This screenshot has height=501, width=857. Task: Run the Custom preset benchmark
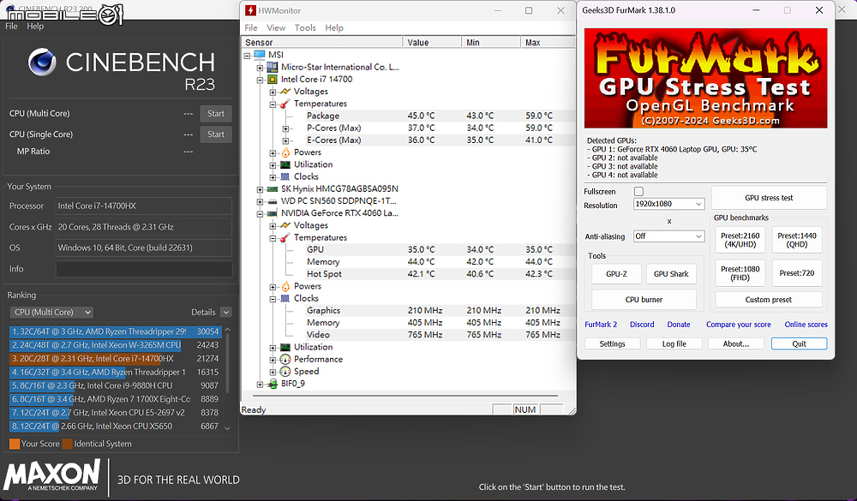pos(769,300)
